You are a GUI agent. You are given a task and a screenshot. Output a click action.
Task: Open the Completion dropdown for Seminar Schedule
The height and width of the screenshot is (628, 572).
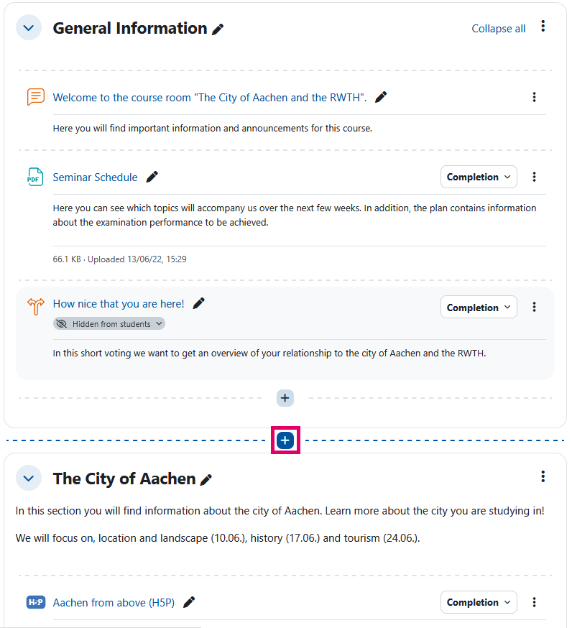click(479, 176)
